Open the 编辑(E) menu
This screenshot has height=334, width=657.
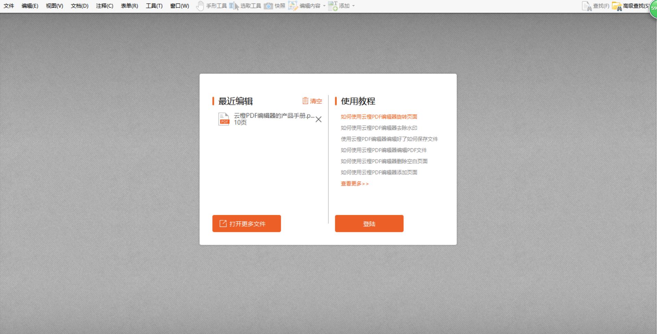(x=30, y=6)
